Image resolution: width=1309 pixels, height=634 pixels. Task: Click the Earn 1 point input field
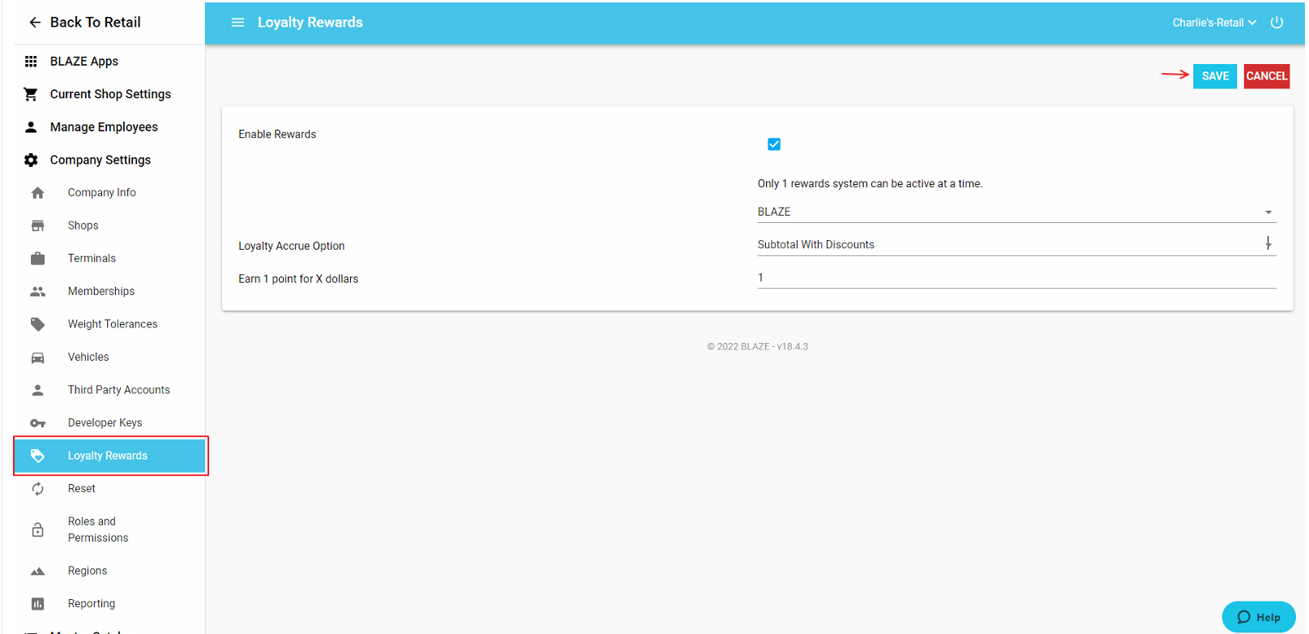tap(1016, 278)
